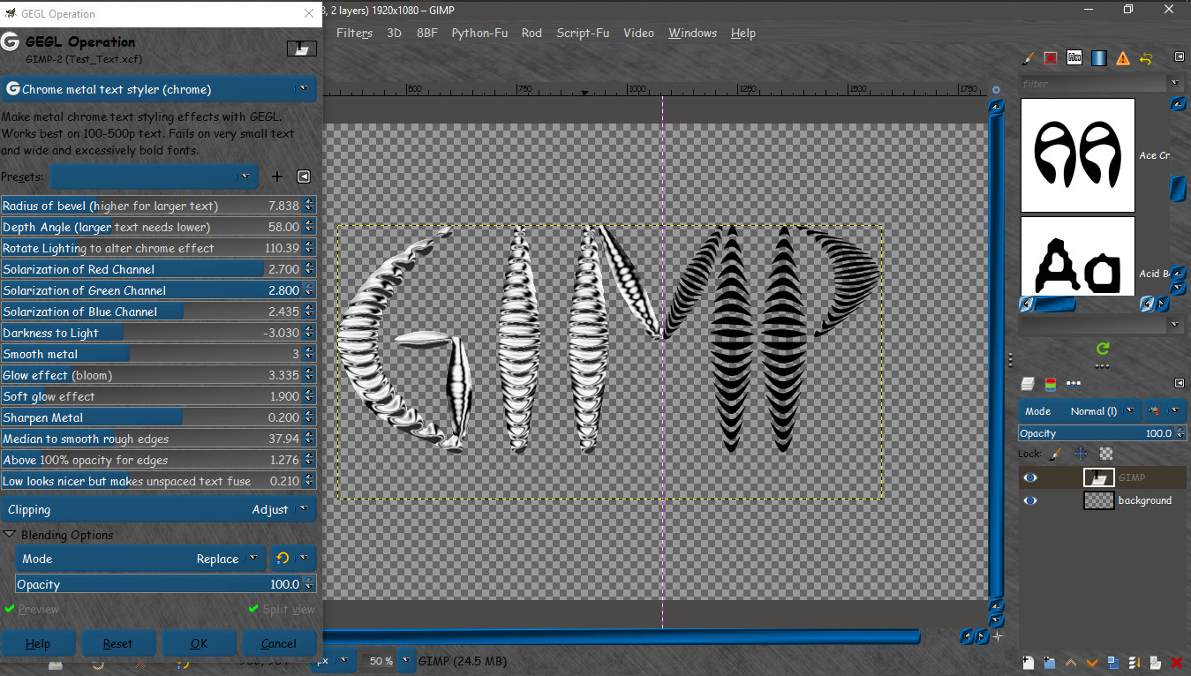Open the zoom level dropdown in status bar
This screenshot has width=1191, height=676.
(406, 660)
